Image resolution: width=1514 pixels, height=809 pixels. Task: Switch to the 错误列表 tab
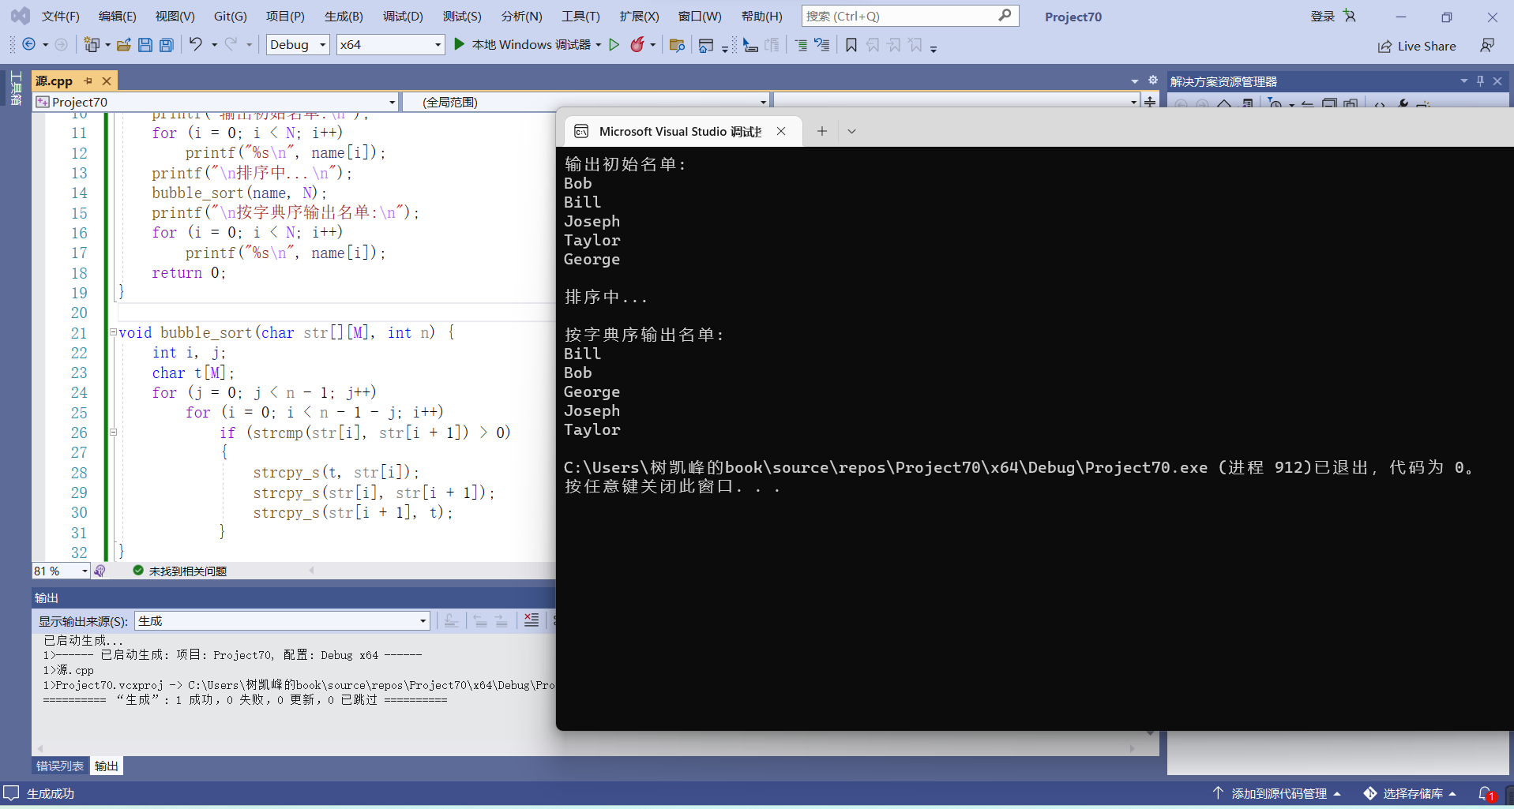[60, 766]
